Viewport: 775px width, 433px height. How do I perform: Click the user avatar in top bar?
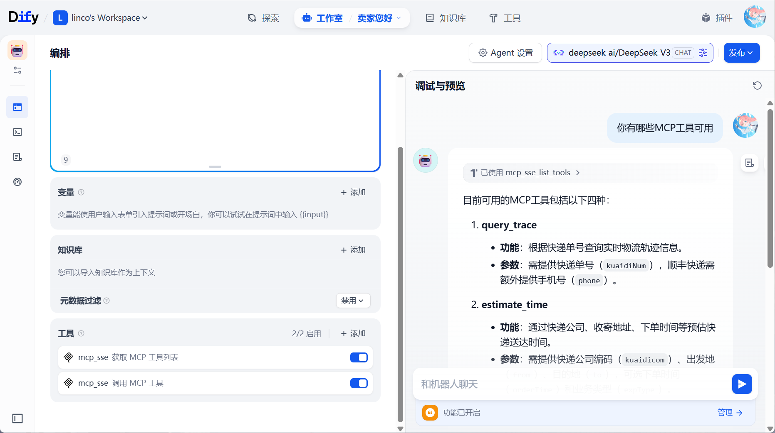[755, 17]
